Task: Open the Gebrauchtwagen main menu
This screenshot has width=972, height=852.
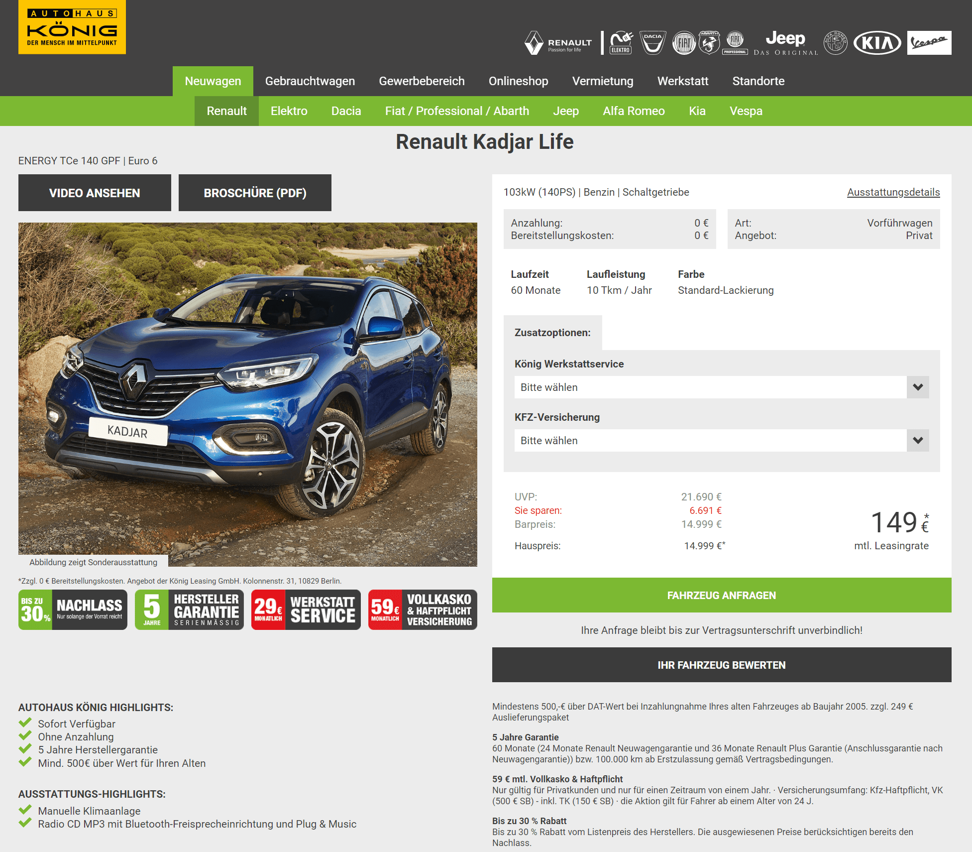Action: pyautogui.click(x=310, y=81)
